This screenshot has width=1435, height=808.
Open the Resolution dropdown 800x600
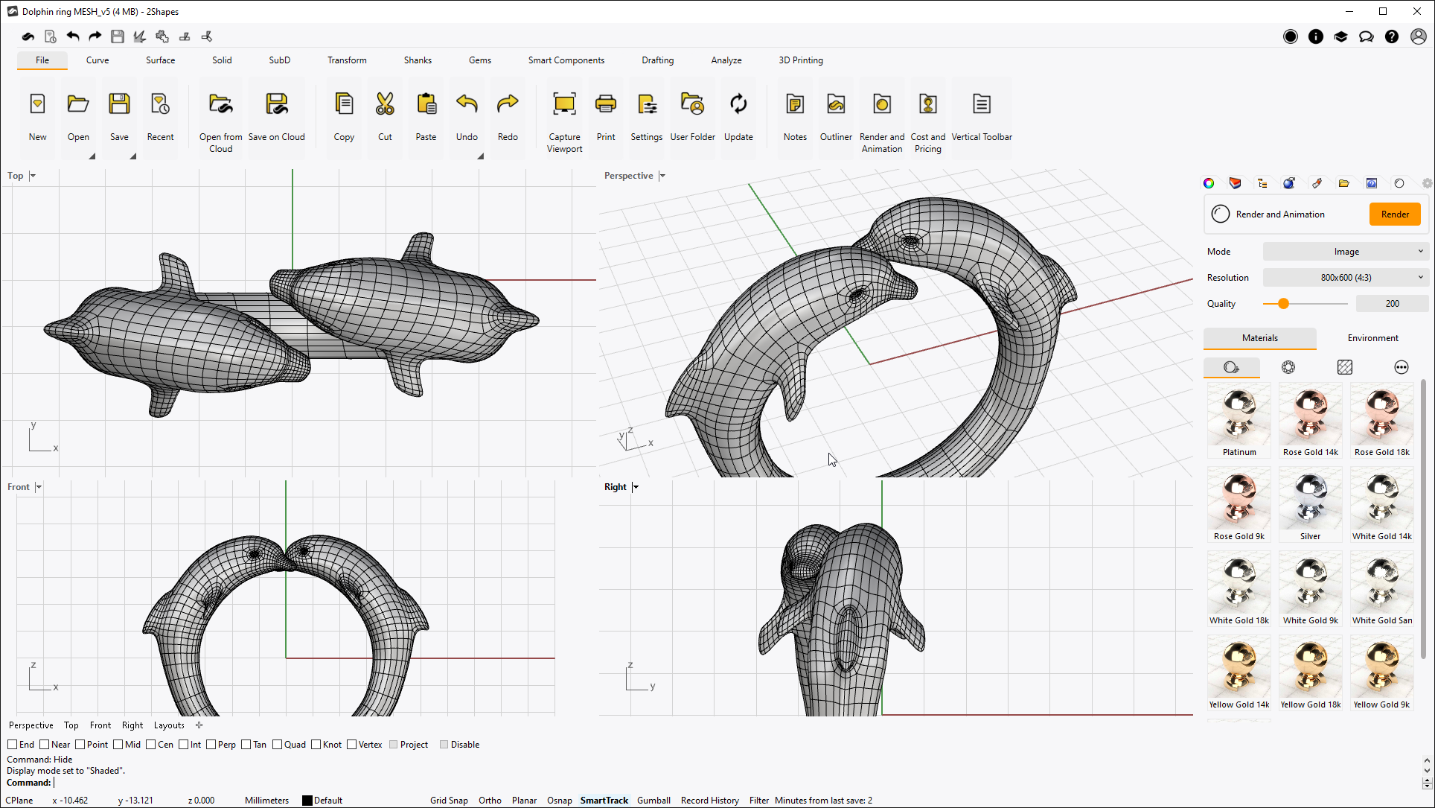click(1346, 278)
